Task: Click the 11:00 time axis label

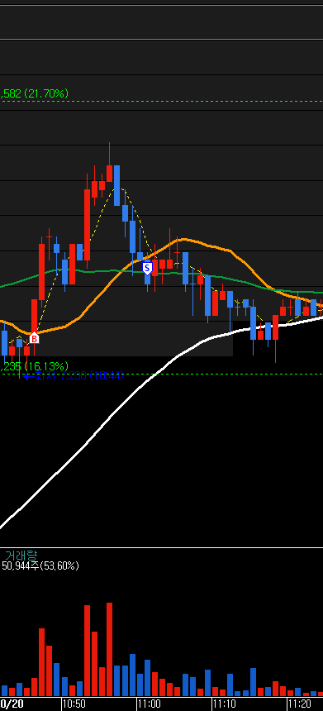Action: [x=149, y=704]
